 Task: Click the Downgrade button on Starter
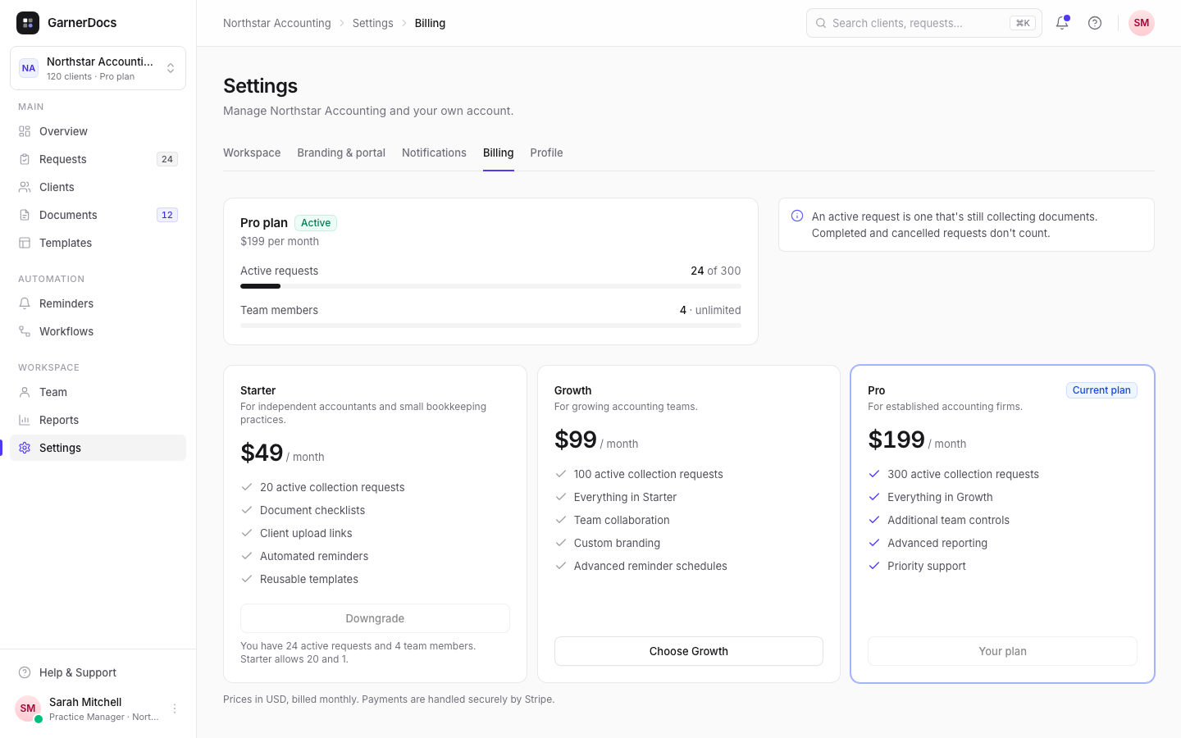point(375,618)
